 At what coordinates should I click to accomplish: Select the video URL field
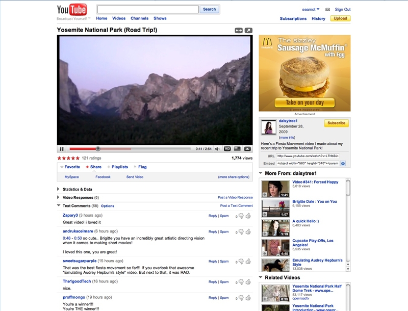coord(308,156)
